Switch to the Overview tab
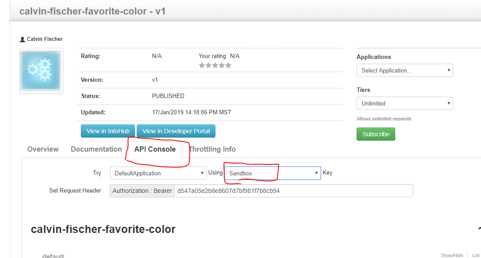481x258 pixels. (x=43, y=149)
